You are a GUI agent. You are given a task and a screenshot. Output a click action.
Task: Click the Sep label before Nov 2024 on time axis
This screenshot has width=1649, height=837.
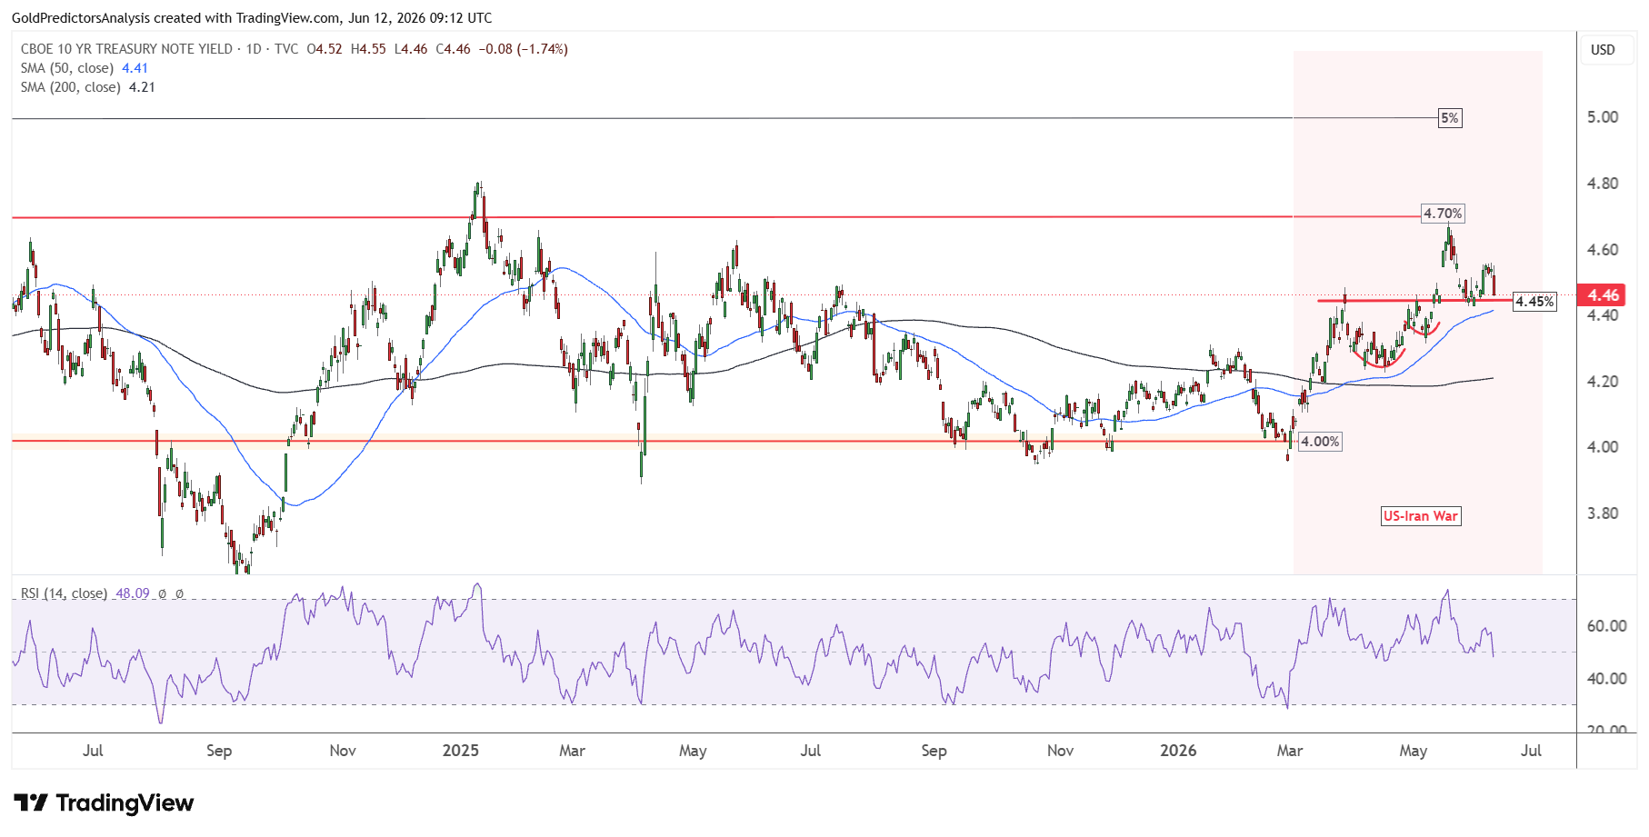(x=219, y=751)
